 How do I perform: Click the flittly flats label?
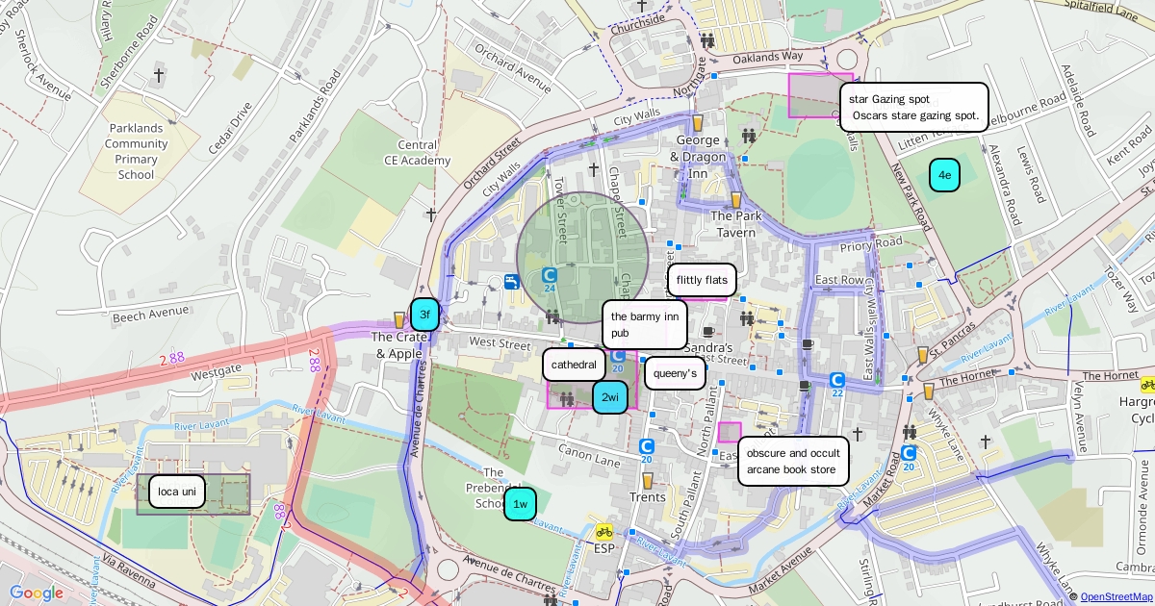[702, 280]
